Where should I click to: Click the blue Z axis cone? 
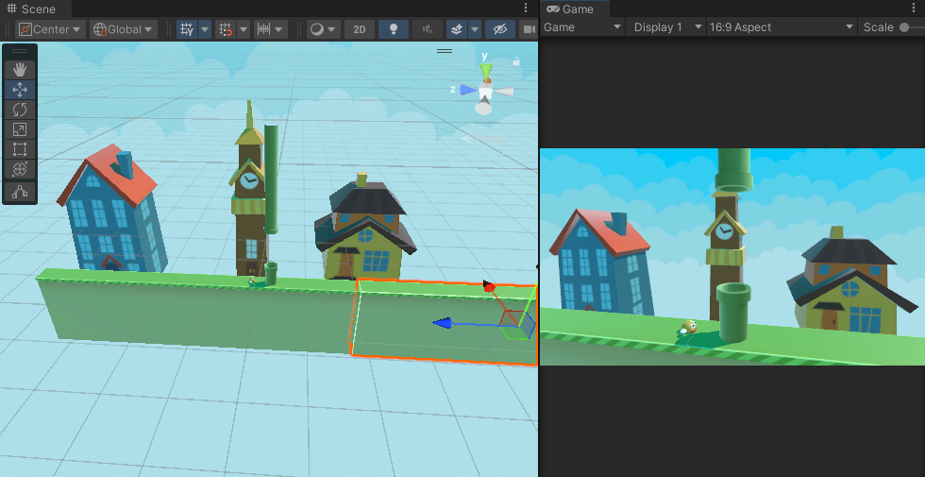pos(468,90)
